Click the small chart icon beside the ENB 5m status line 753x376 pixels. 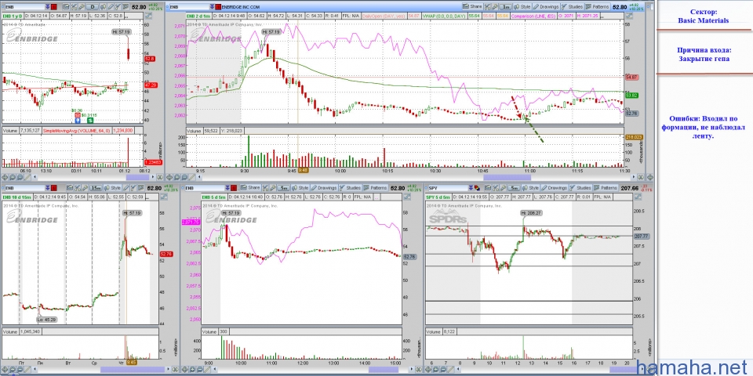[x=407, y=197]
